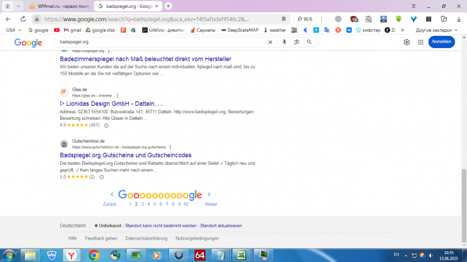Open the tab group counter showing 2
Image resolution: width=467 pixels, height=262 pixels.
pyautogui.click(x=7, y=6)
